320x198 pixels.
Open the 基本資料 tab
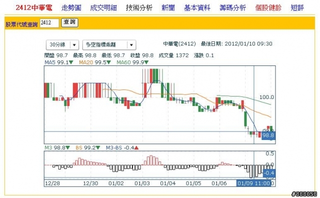click(x=197, y=8)
